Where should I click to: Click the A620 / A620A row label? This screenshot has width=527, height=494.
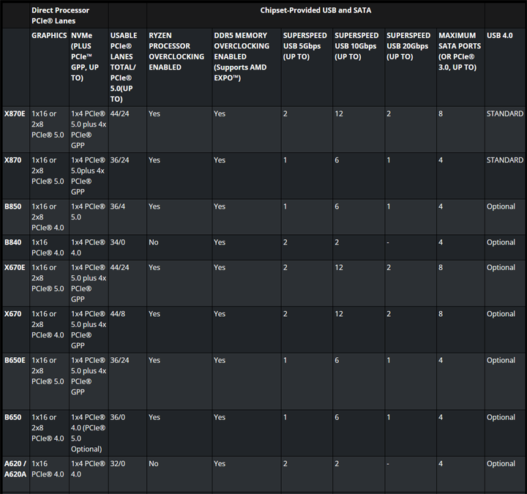[x=14, y=468]
